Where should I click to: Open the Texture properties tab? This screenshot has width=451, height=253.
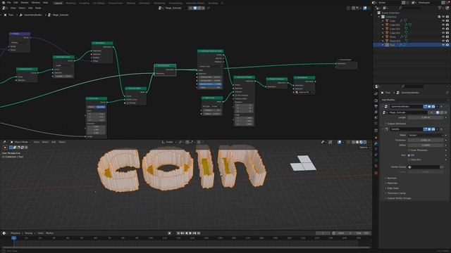click(376, 173)
